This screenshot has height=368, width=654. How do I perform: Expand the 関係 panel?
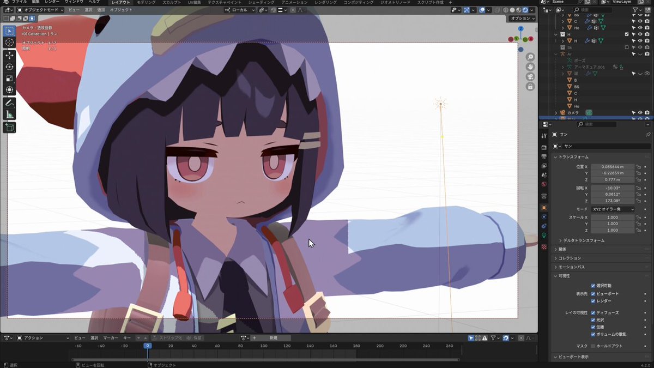pyautogui.click(x=561, y=249)
